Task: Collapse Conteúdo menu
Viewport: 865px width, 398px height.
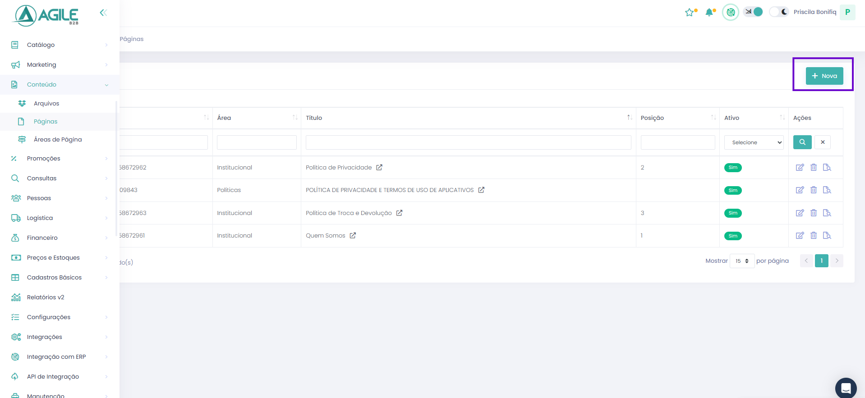Action: [x=60, y=84]
